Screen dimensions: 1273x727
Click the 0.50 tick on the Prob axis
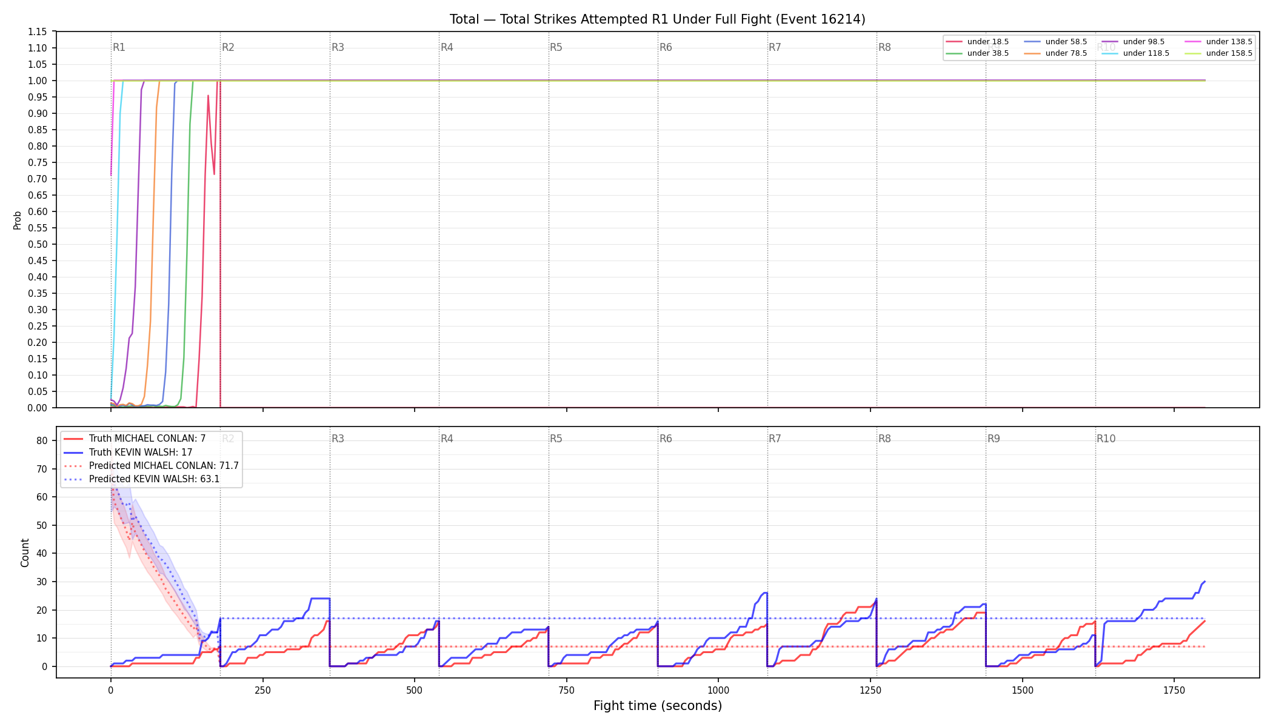38,244
